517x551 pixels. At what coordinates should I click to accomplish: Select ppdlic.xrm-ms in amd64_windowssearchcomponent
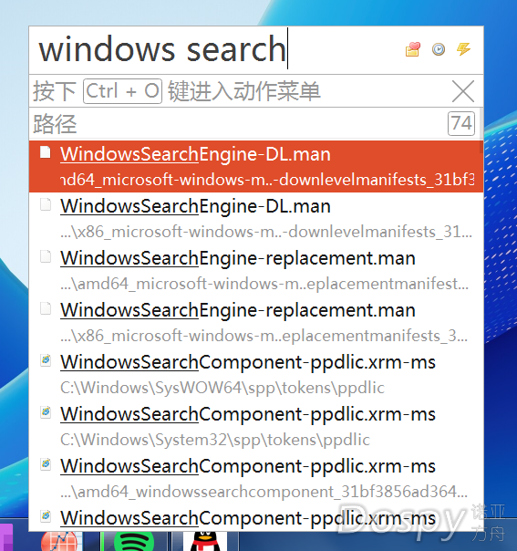click(255, 478)
